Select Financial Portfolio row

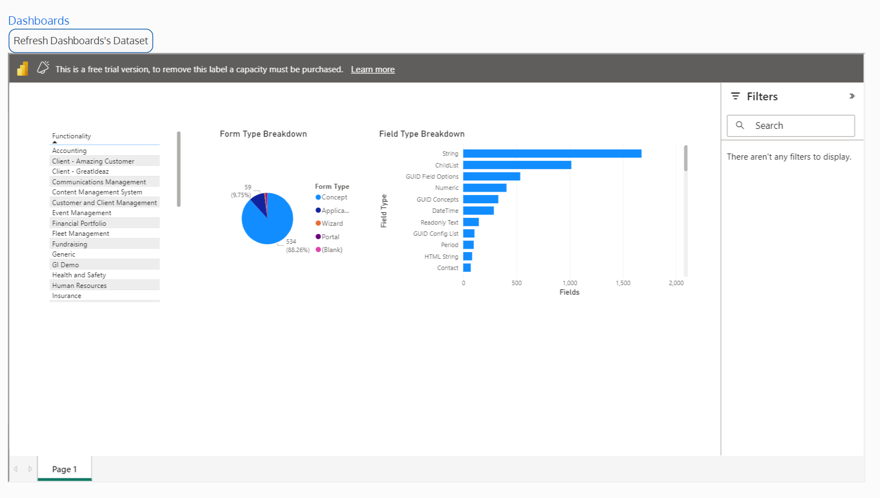point(105,224)
